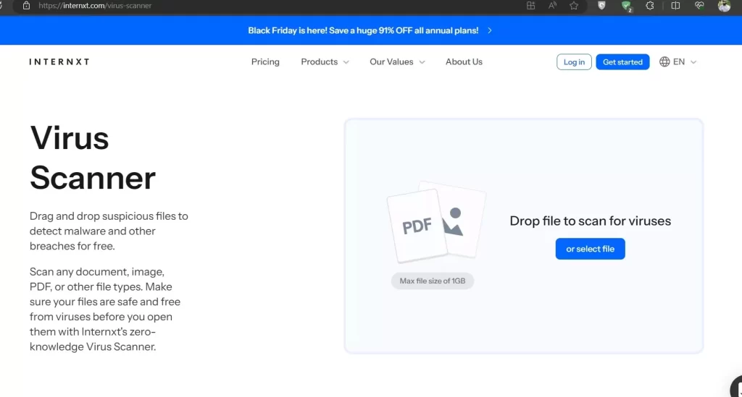Screen dimensions: 742x397
Task: Click the Log in button
Action: [x=574, y=62]
